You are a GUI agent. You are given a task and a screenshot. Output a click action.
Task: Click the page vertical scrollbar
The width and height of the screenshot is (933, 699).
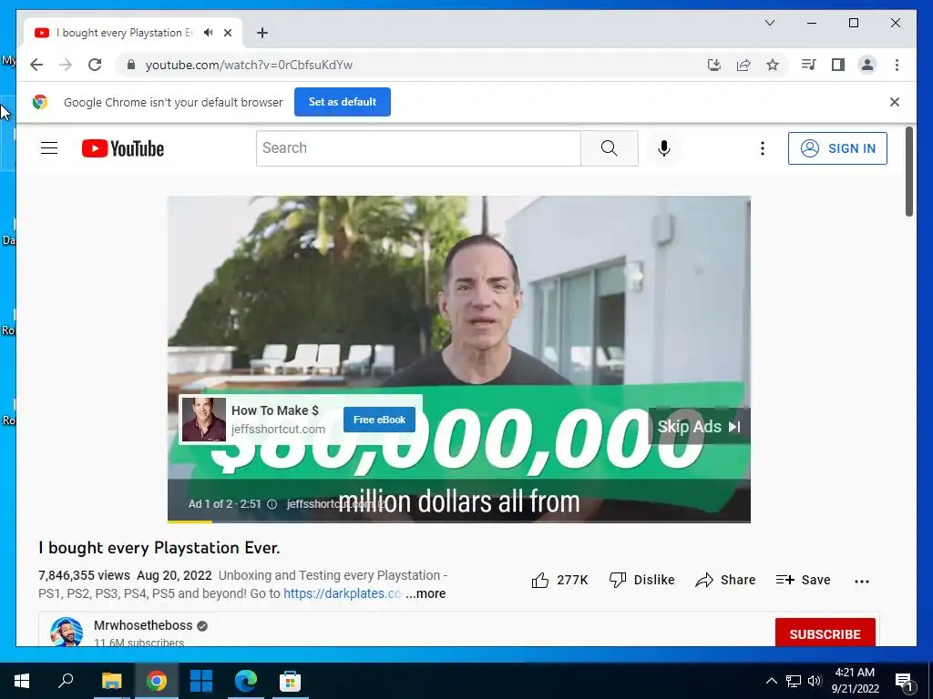(908, 172)
